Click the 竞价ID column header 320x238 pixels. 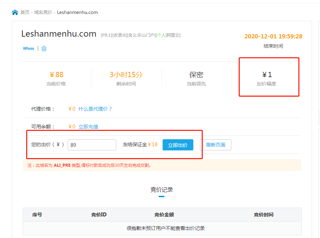tap(99, 215)
